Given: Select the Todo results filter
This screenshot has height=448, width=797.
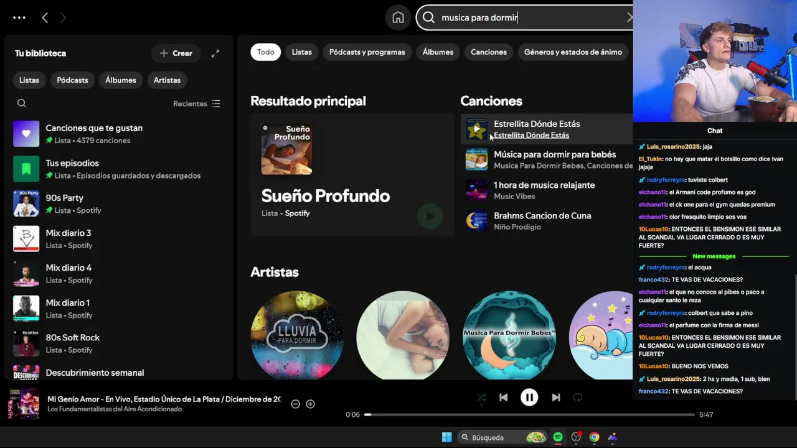Looking at the screenshot, I should [266, 52].
